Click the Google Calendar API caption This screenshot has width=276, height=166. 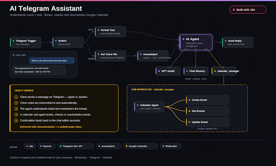tap(207, 129)
